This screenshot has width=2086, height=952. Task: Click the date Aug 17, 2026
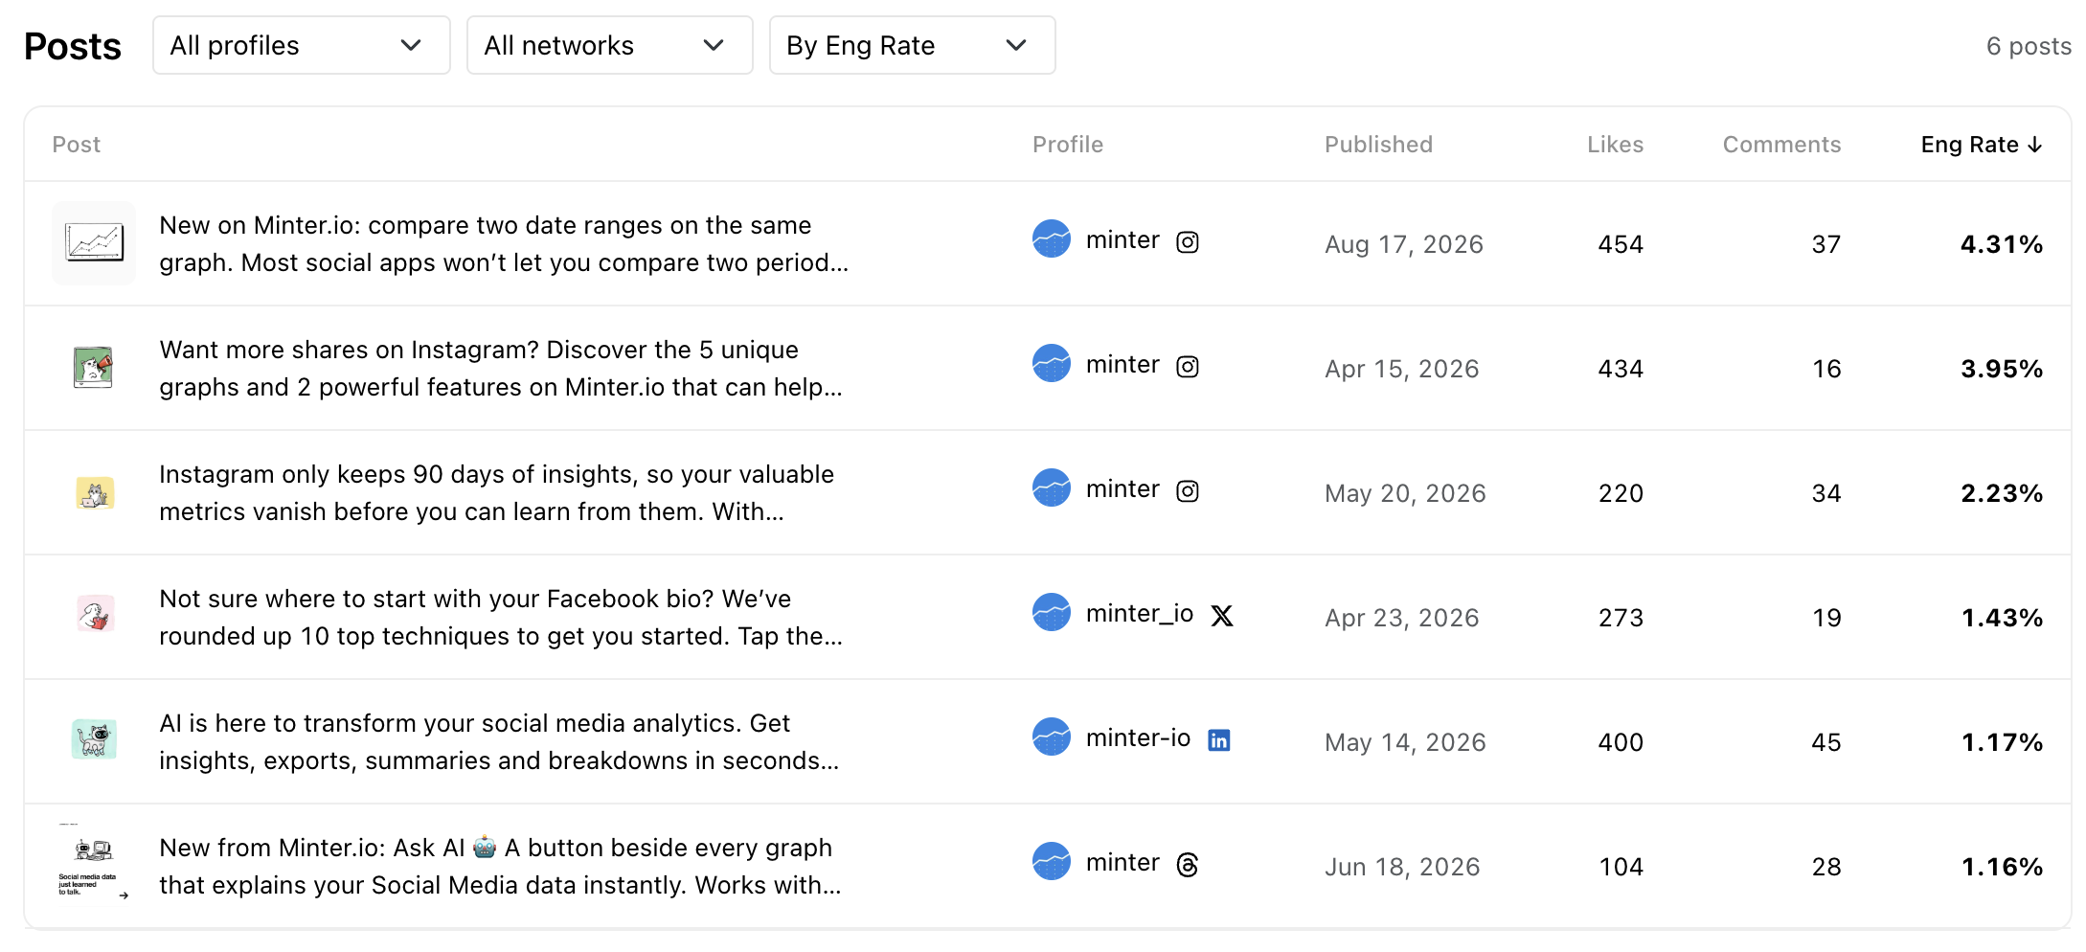click(x=1404, y=244)
